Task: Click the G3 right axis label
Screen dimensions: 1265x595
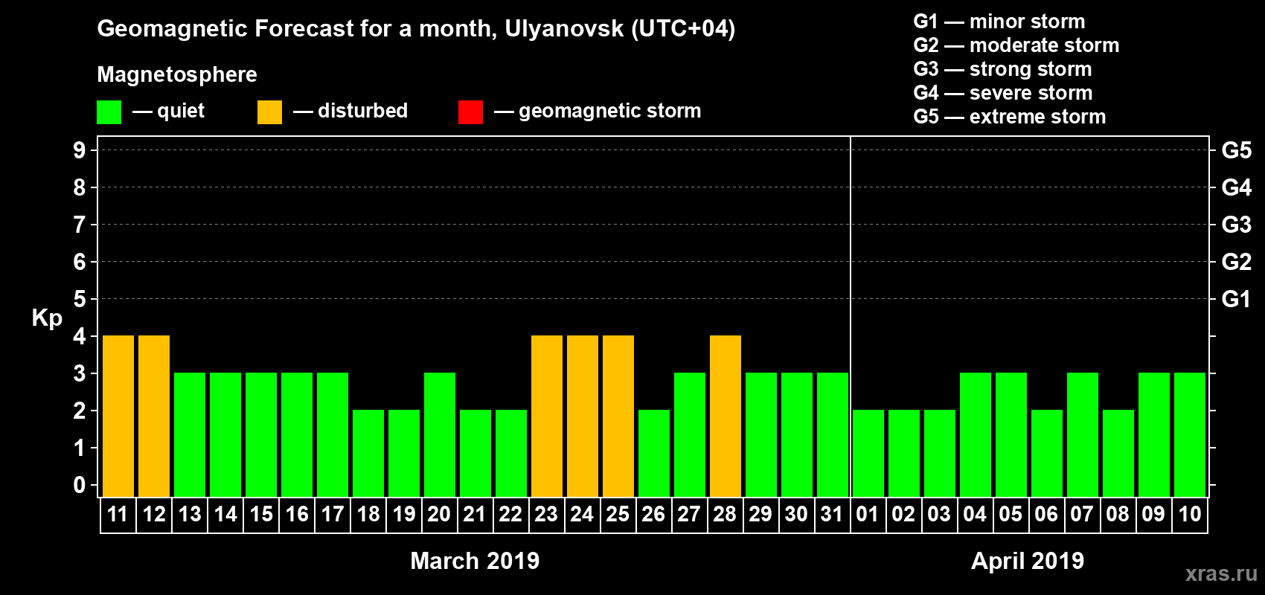Action: (1237, 225)
